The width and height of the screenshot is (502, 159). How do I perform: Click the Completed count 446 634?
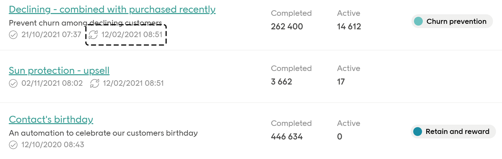pyautogui.click(x=287, y=137)
